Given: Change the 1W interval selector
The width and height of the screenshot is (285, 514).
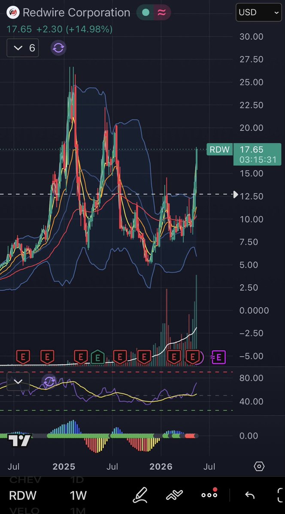Looking at the screenshot, I should (x=78, y=495).
